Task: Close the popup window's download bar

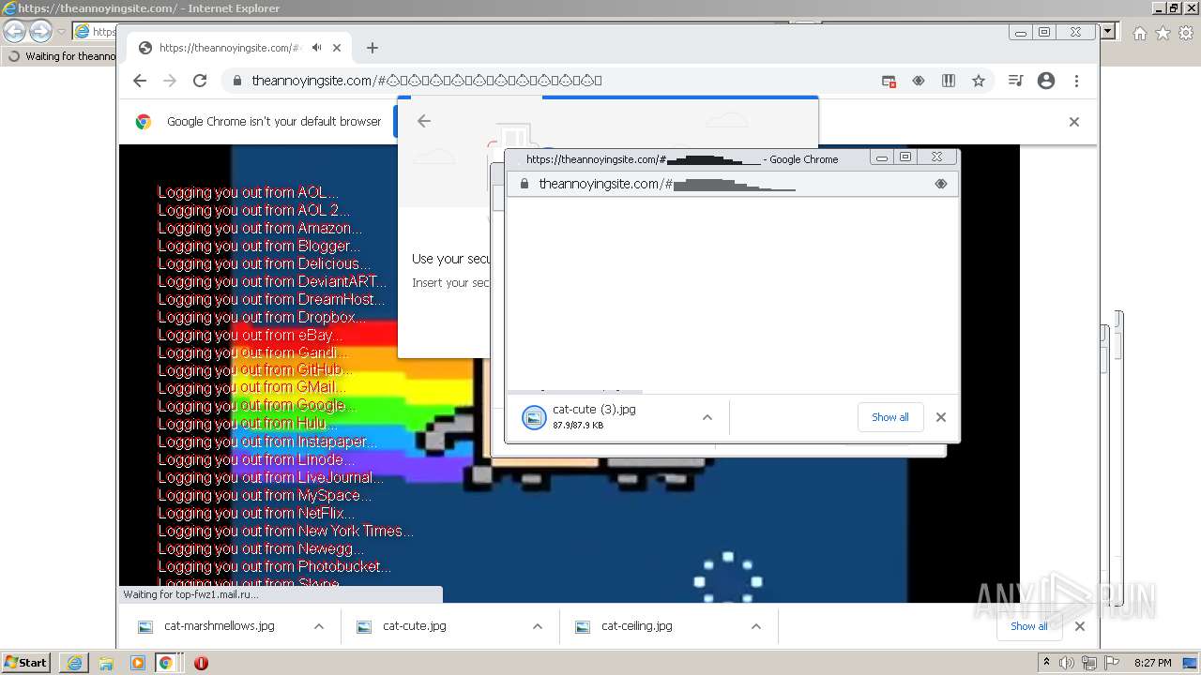Action: click(941, 417)
